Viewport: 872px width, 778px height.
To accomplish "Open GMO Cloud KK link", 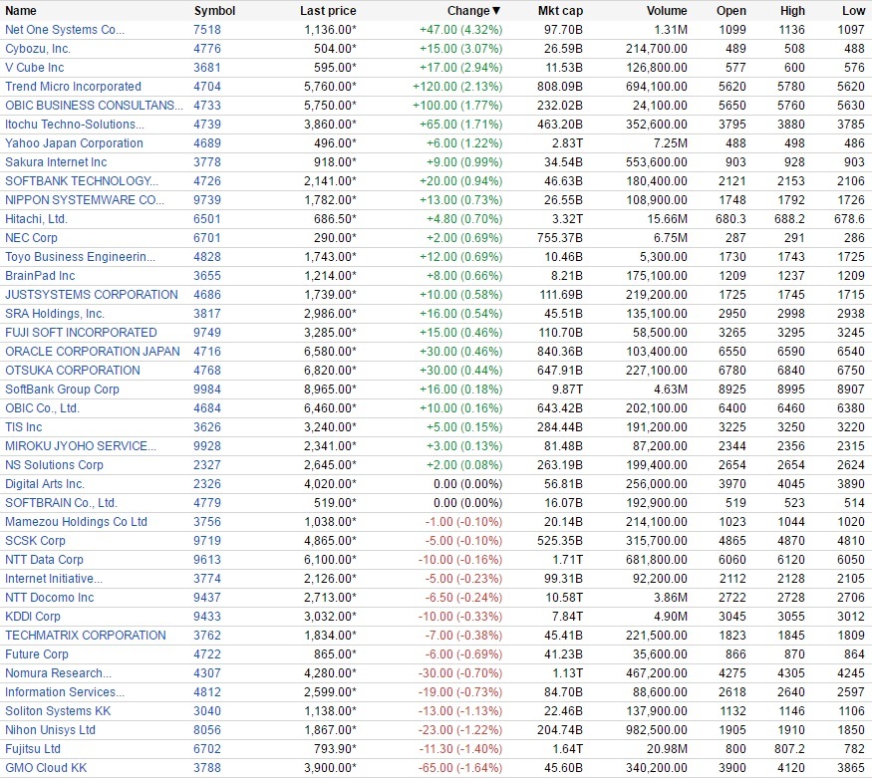I will [x=46, y=766].
